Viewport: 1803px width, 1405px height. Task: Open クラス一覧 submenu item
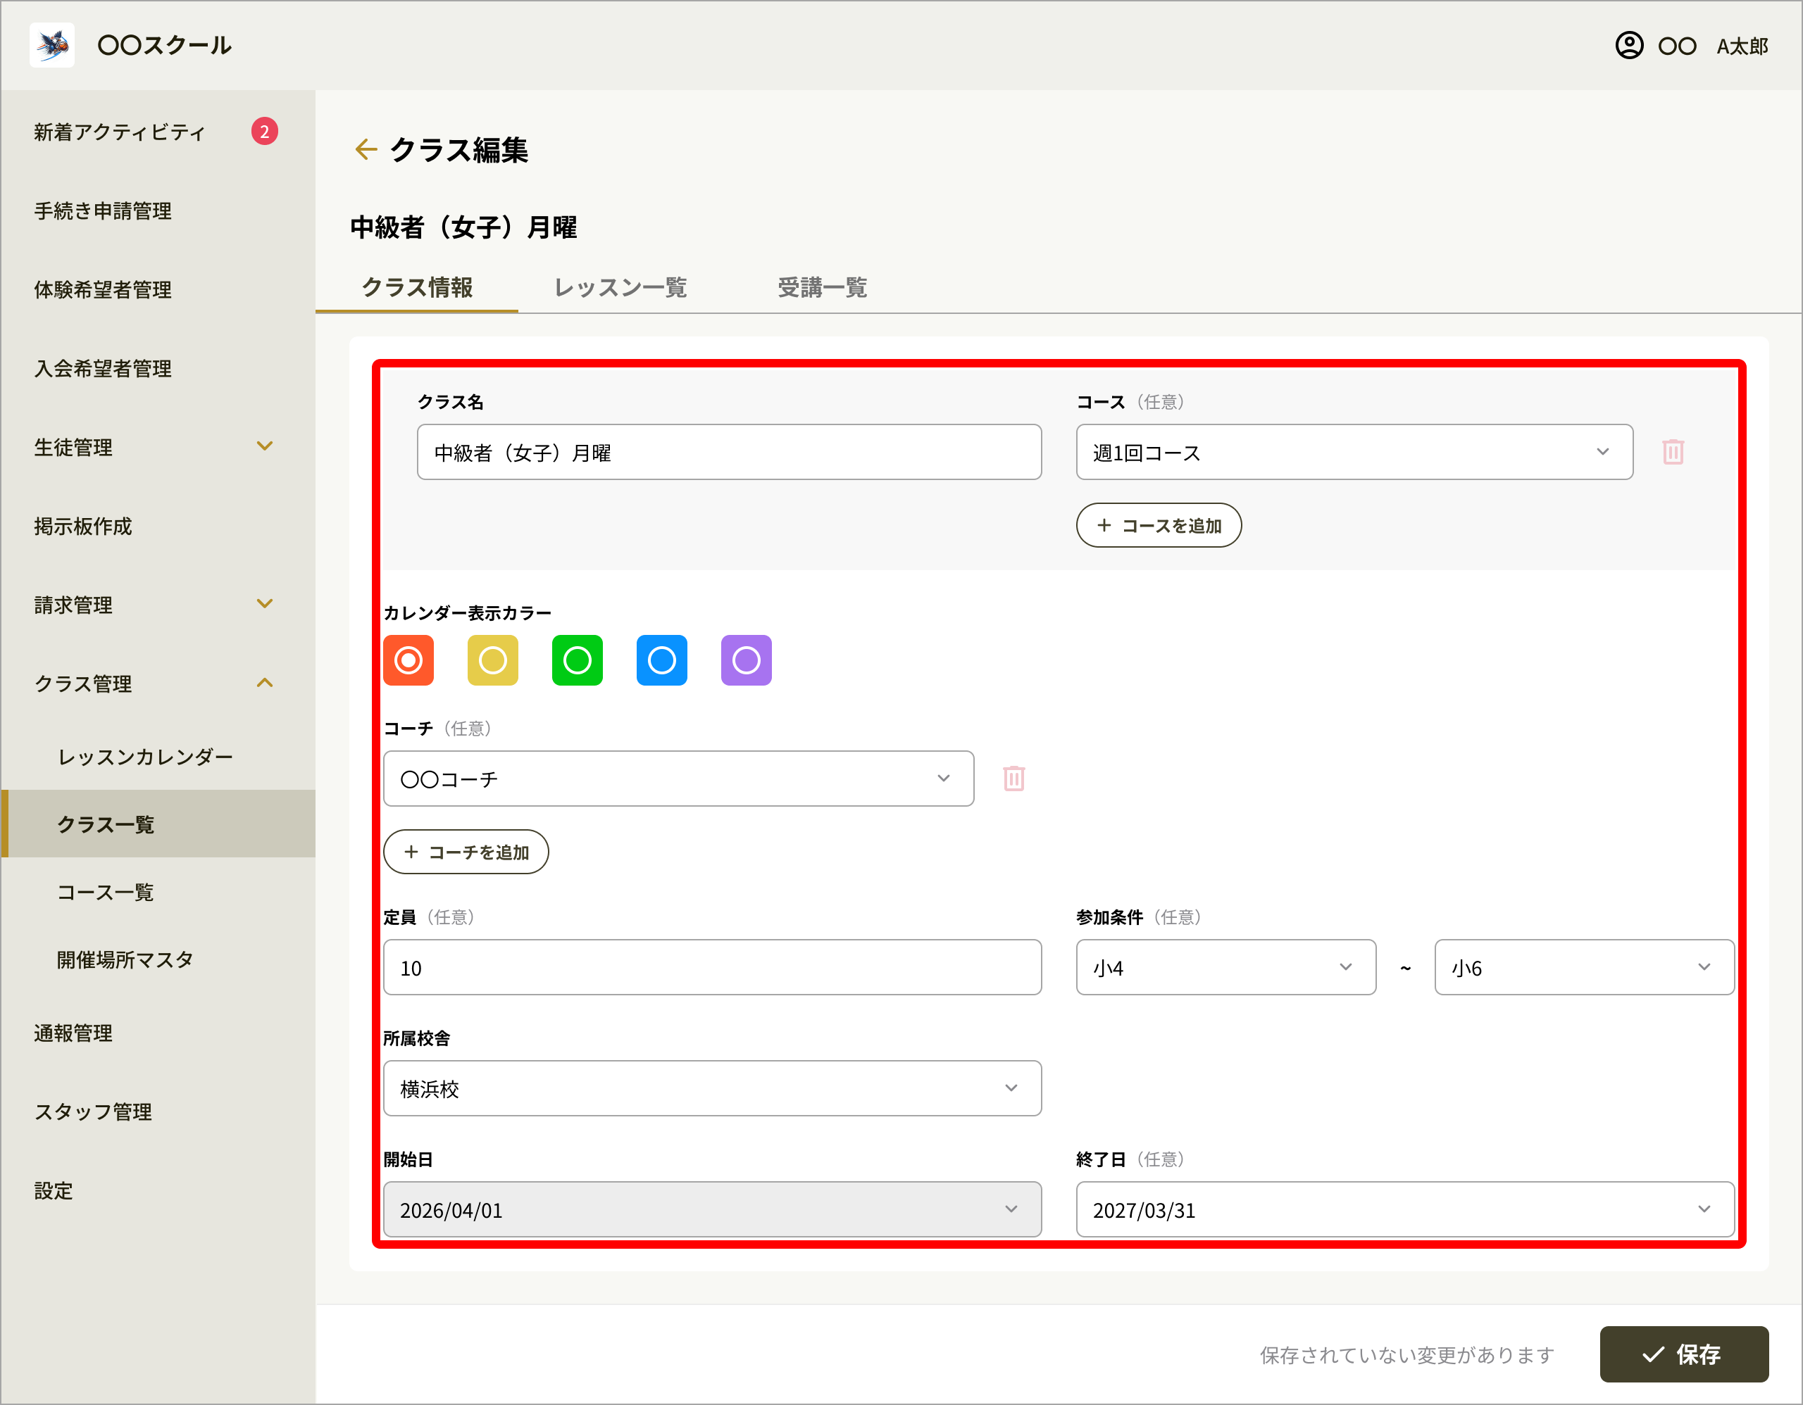coord(158,824)
